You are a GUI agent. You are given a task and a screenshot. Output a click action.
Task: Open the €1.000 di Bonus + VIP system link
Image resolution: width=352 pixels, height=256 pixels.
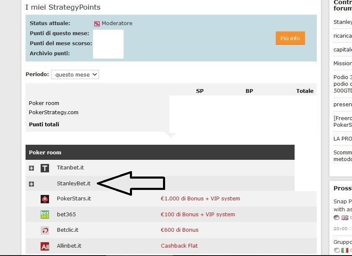[200, 198]
